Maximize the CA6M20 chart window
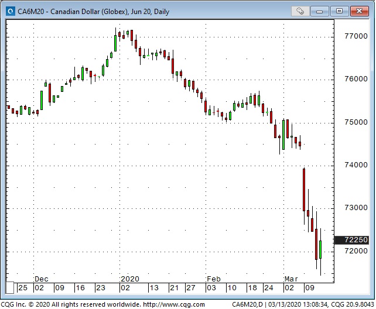This screenshot has height=309, width=376. (339, 11)
